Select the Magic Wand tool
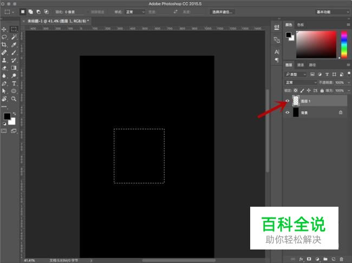The height and width of the screenshot is (263, 352). [x=14, y=37]
